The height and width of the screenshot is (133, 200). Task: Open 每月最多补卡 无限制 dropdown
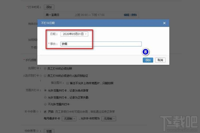click(69, 119)
